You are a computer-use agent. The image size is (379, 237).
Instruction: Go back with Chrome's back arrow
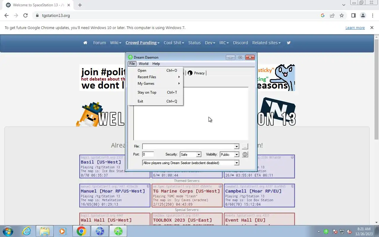[7, 15]
